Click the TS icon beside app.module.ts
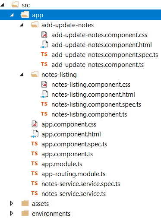The height and width of the screenshot is (218, 161). point(35,164)
